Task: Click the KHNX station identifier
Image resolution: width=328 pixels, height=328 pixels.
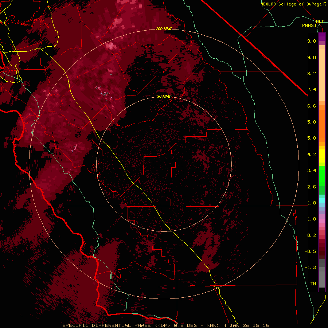Action: [213, 325]
